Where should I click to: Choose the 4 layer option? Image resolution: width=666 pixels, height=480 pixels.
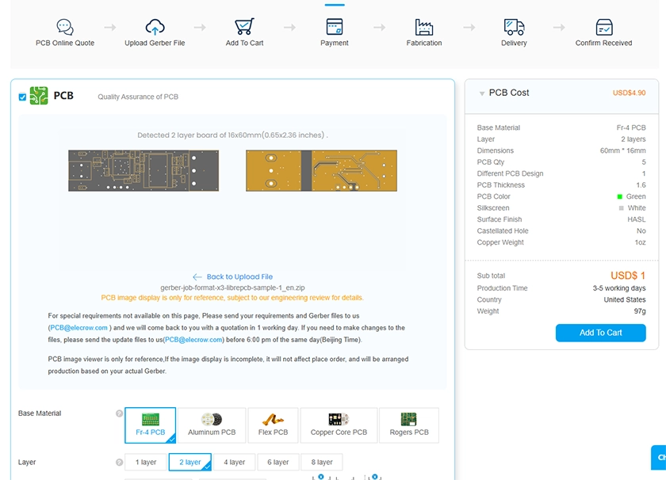point(235,462)
